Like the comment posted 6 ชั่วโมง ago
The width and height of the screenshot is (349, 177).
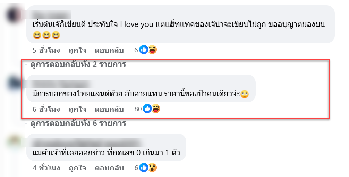click(77, 109)
